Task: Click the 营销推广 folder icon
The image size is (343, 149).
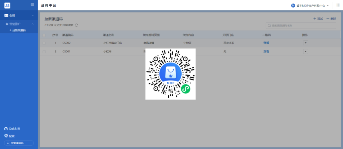Action: coord(7,24)
